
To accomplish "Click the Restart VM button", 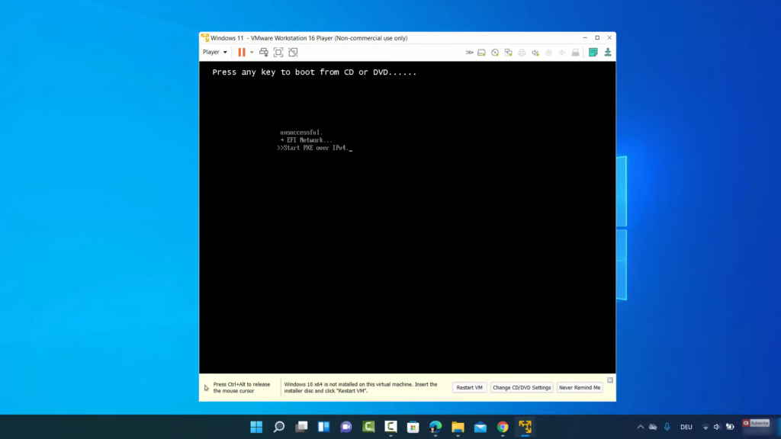I will pyautogui.click(x=469, y=387).
